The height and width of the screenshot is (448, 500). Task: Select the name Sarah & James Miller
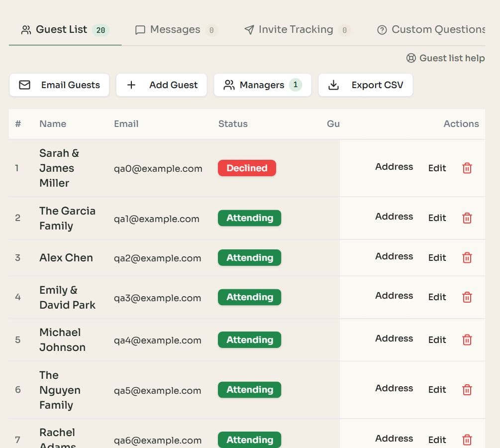(x=59, y=168)
